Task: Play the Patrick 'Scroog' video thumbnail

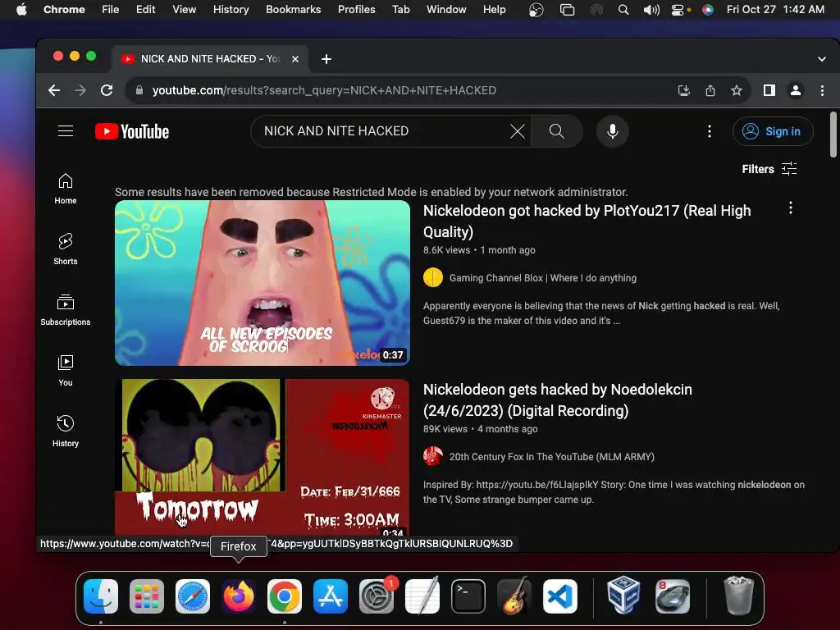Action: pos(262,283)
